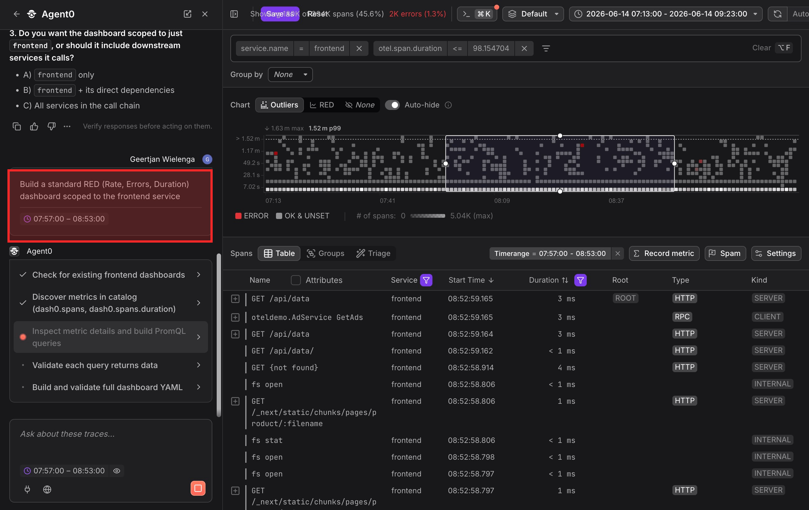
Task: Open the command palette ⌘K
Action: point(477,14)
